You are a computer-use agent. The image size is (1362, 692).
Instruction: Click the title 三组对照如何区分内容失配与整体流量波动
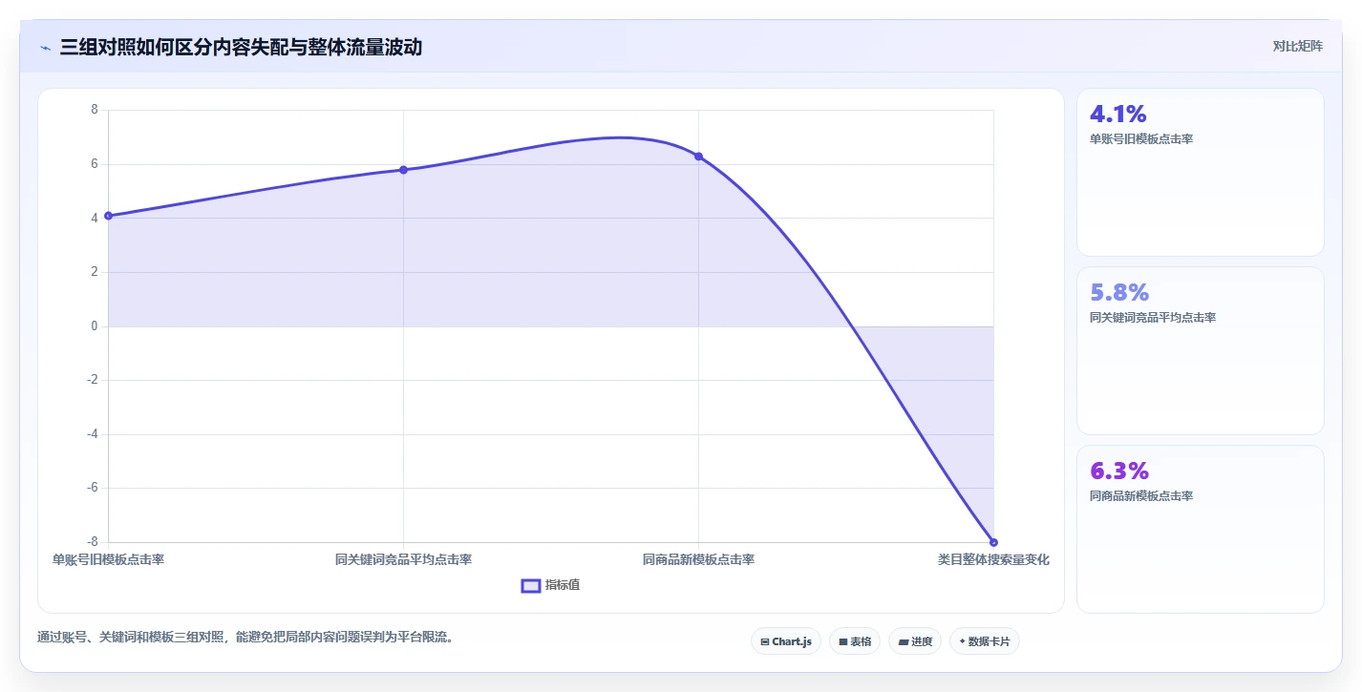coord(241,47)
